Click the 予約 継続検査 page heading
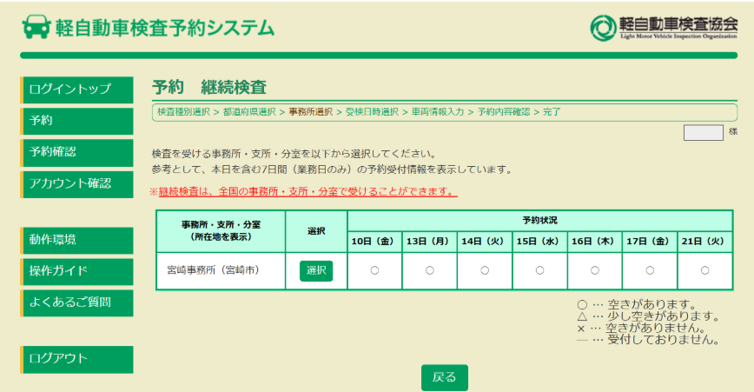Image resolution: width=754 pixels, height=392 pixels. (209, 88)
